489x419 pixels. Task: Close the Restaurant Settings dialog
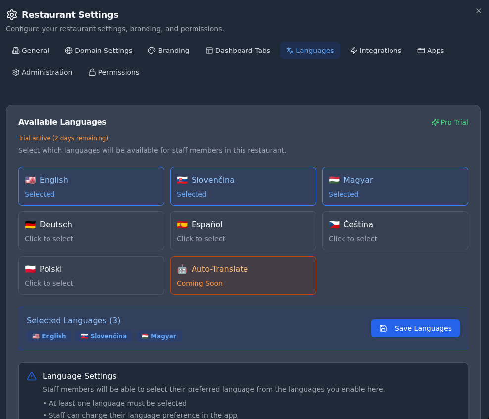(x=479, y=11)
